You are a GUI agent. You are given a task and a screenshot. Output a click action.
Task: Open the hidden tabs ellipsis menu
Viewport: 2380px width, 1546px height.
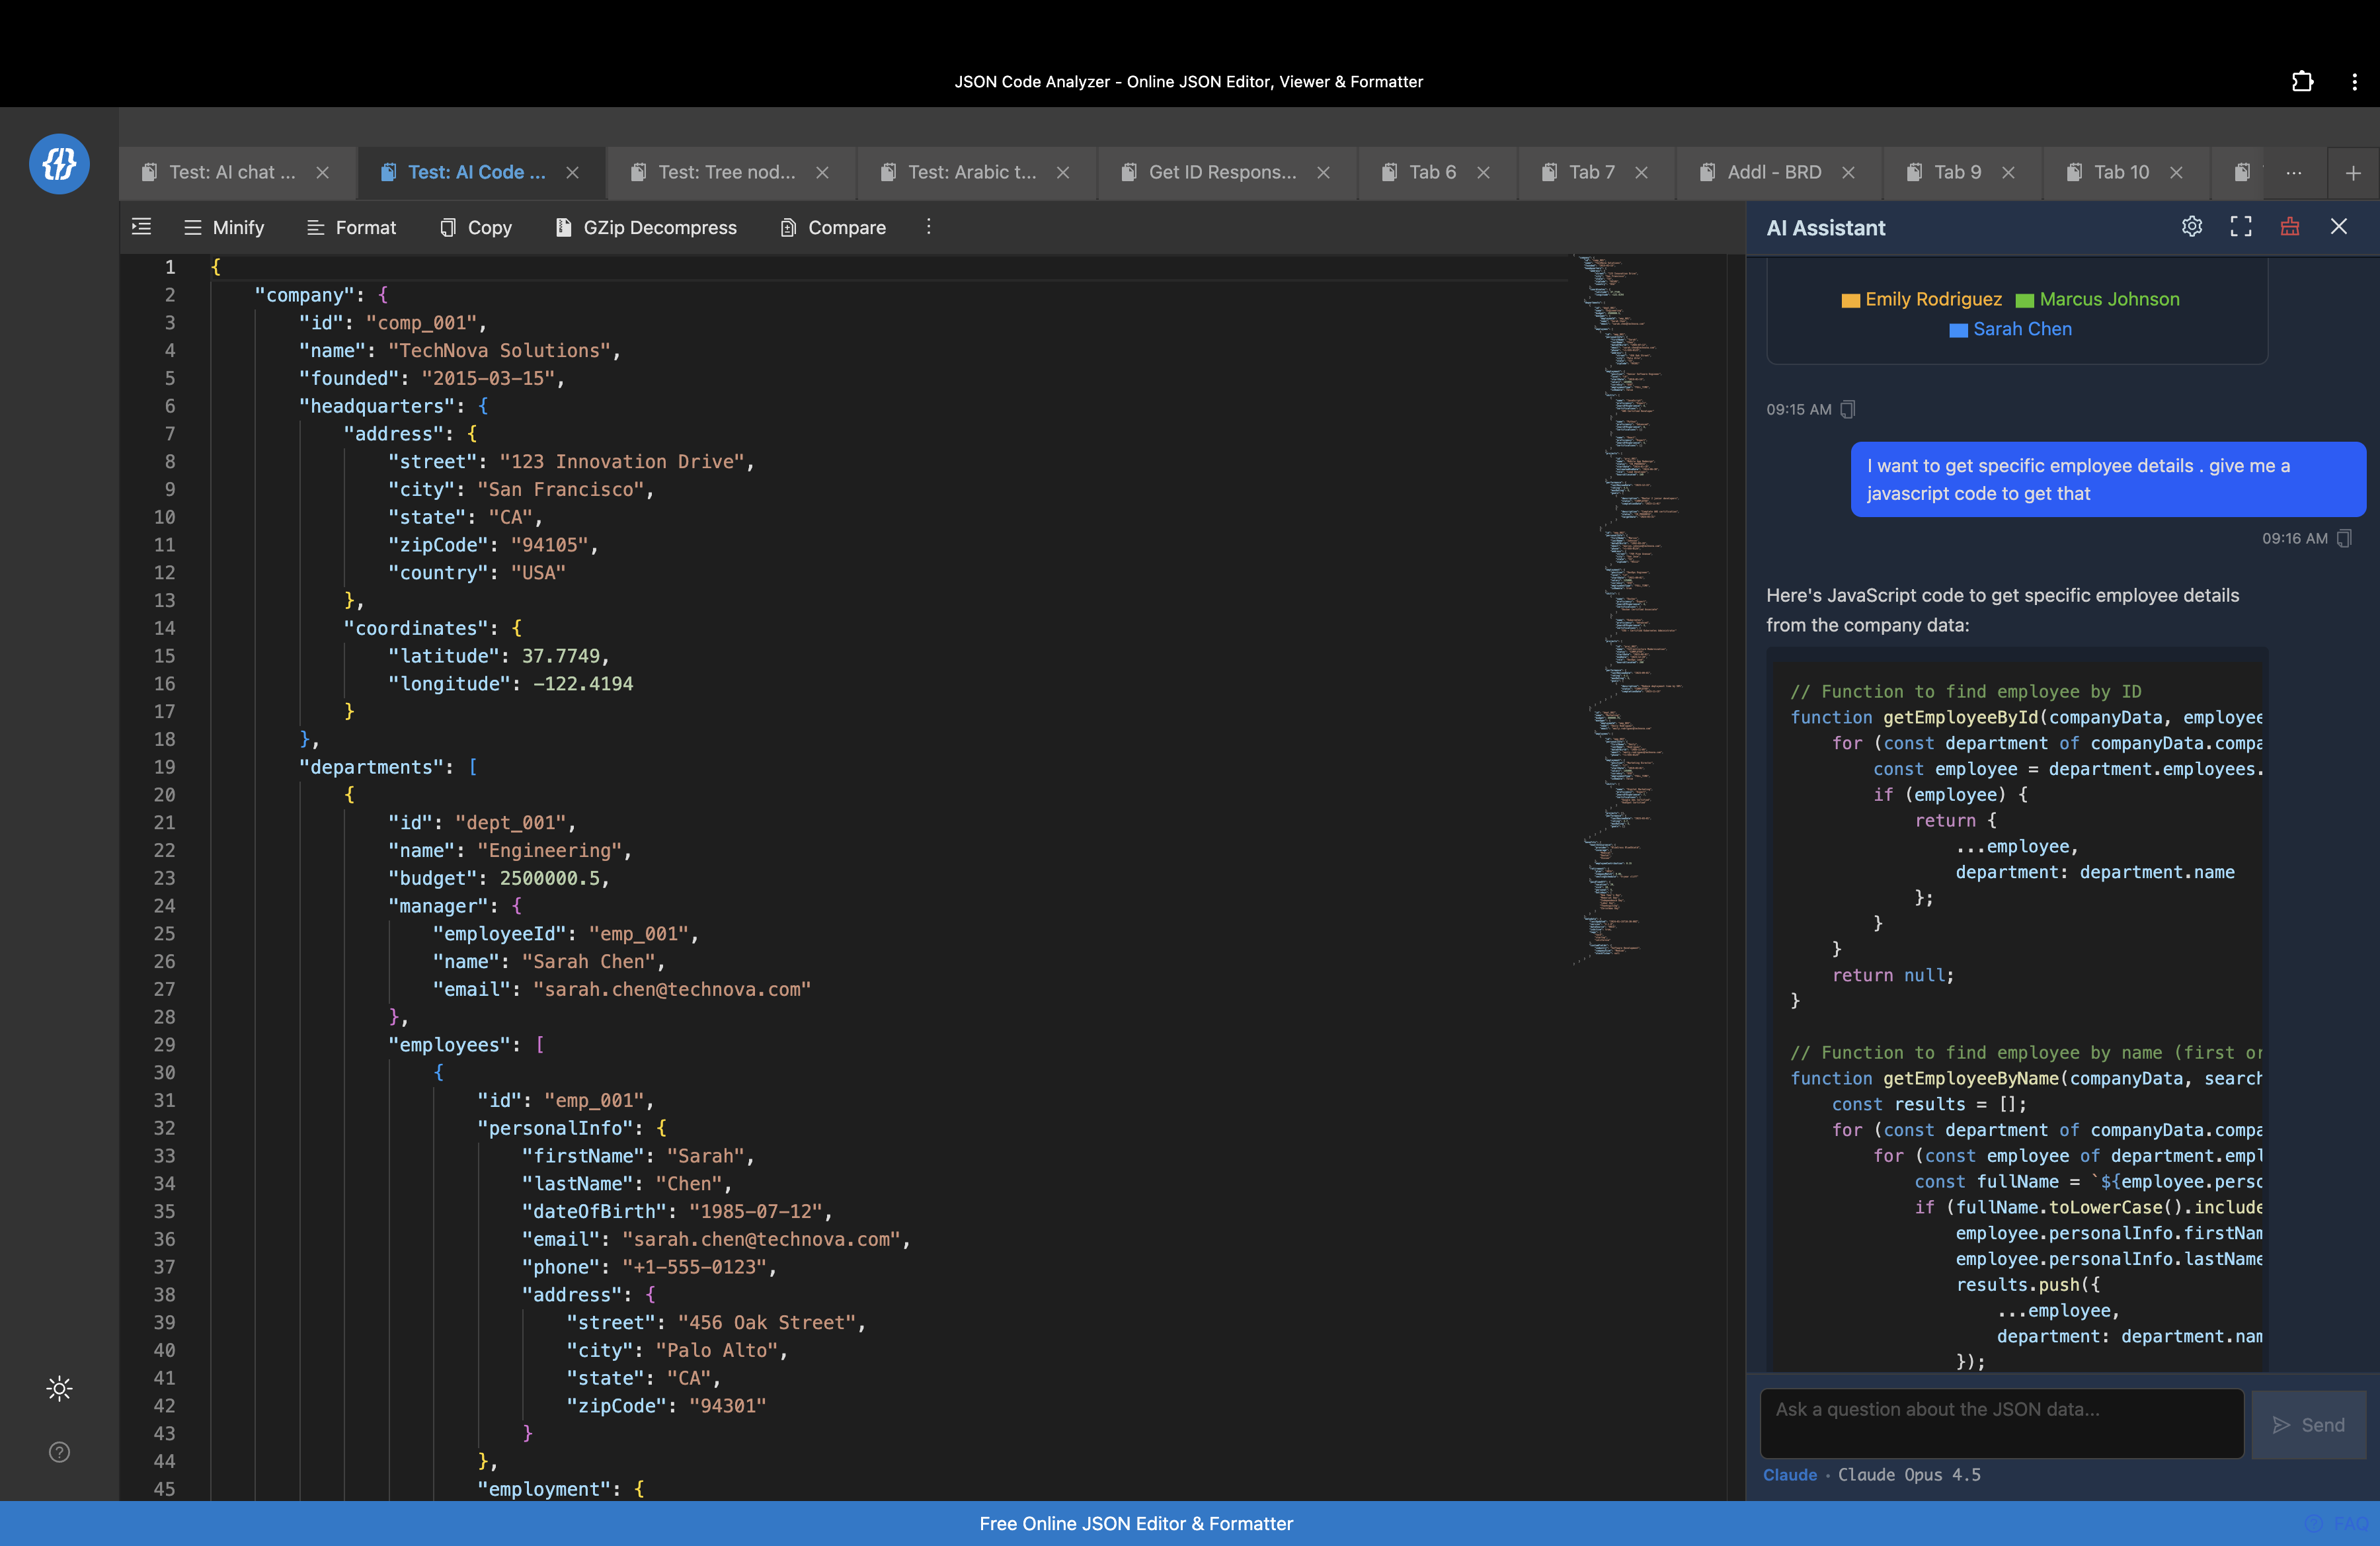pyautogui.click(x=2294, y=172)
